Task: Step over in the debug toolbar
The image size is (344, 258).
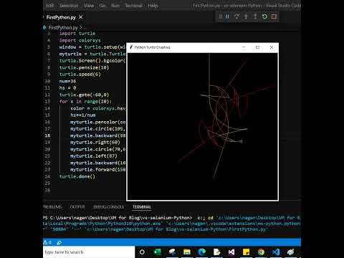Action: pos(236,16)
